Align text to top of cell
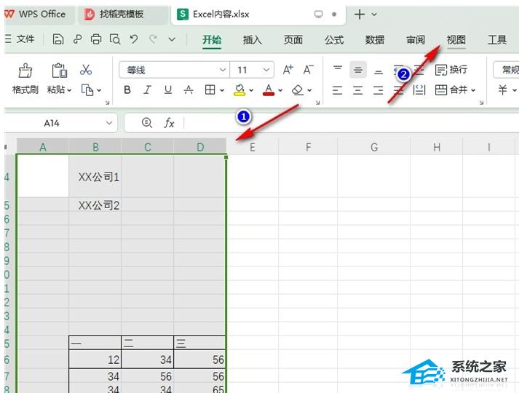519x393 pixels. pyautogui.click(x=338, y=70)
